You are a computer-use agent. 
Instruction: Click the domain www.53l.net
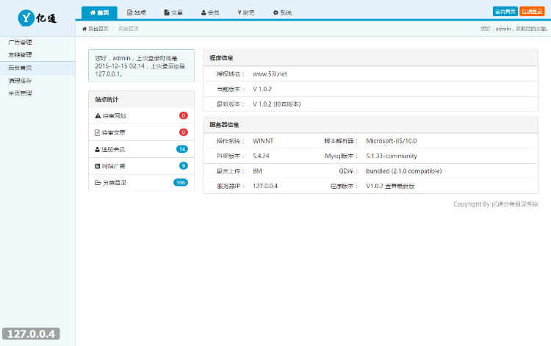270,74
